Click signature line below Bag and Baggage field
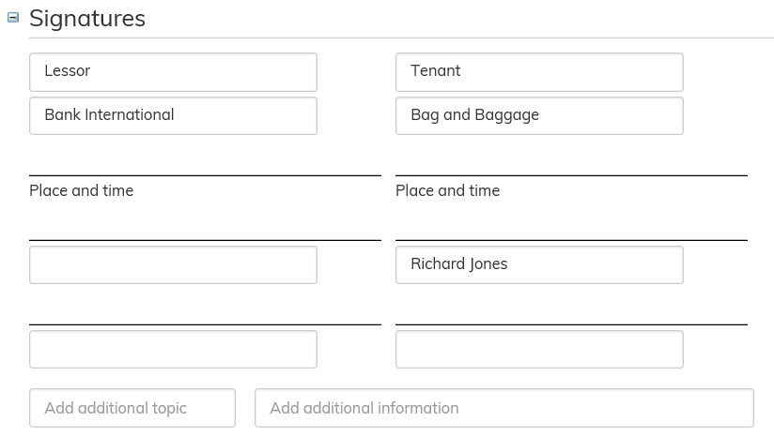Viewport: 774px width, 436px height. 571,174
